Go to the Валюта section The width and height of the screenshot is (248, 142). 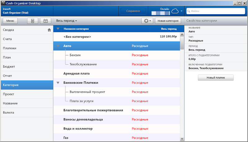pyautogui.click(x=27, y=113)
